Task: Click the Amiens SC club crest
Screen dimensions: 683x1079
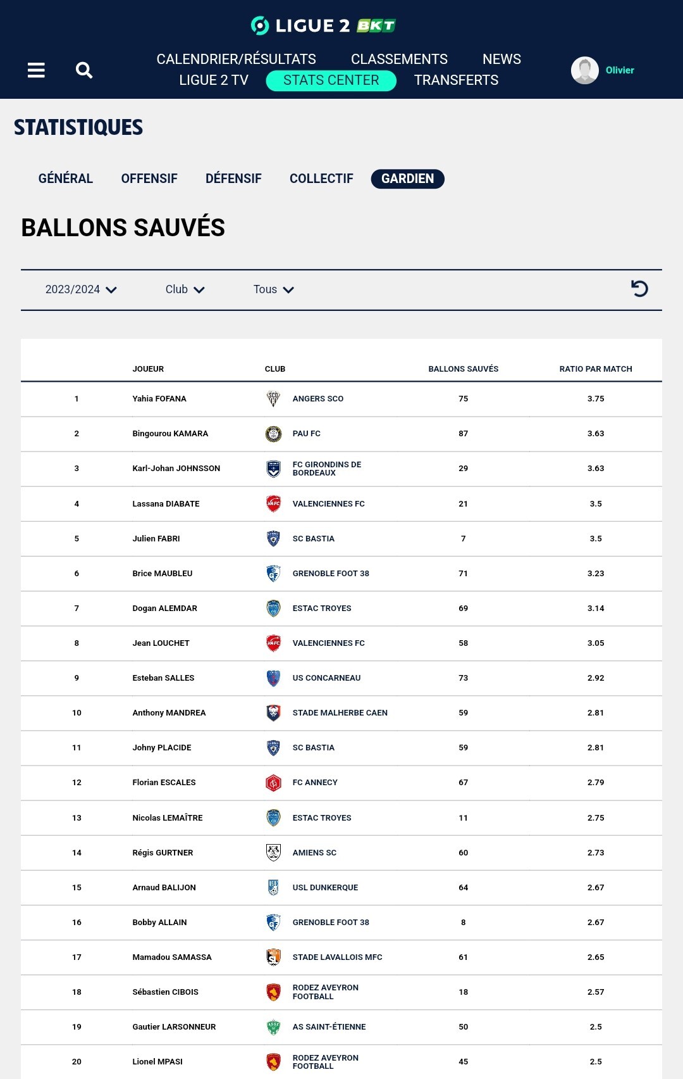Action: point(273,853)
